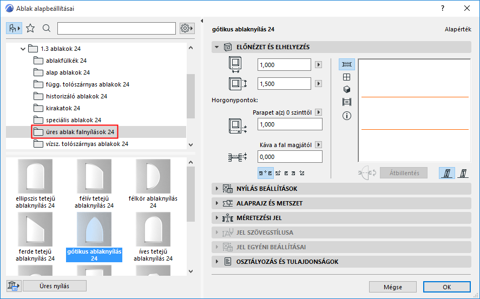Open arrow menu next to height field
Viewport: 480px width, 299px height.
point(318,84)
